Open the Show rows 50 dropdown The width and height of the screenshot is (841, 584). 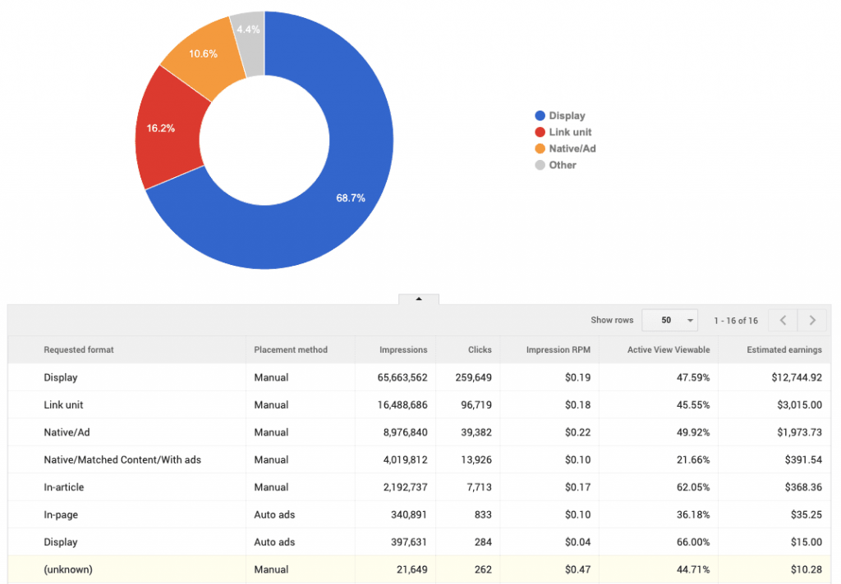coord(670,321)
